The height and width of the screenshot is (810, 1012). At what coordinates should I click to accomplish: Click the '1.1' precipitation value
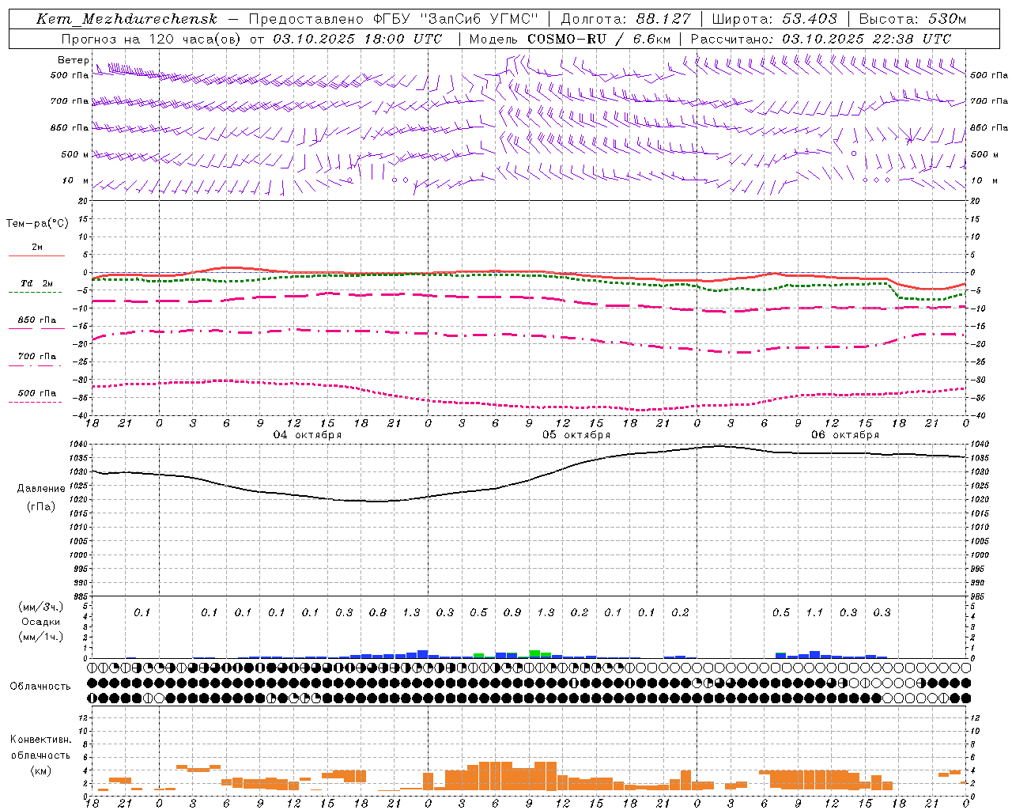click(x=814, y=613)
